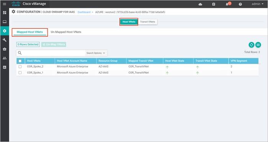
Task: Open the hamburger navigation menu
Action: pos(5,4)
